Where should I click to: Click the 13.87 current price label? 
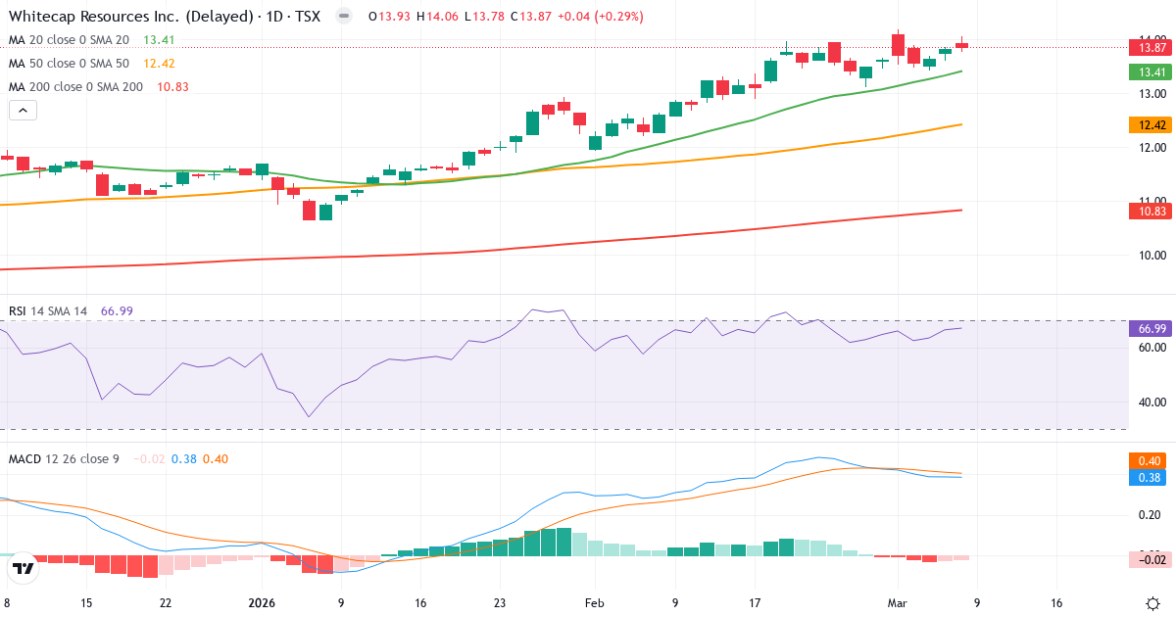coord(1150,46)
